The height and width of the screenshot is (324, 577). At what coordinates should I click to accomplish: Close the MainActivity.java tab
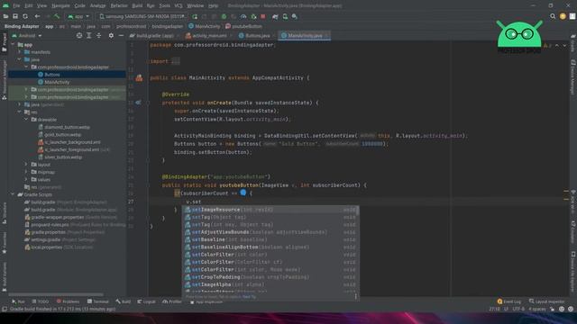(326, 36)
